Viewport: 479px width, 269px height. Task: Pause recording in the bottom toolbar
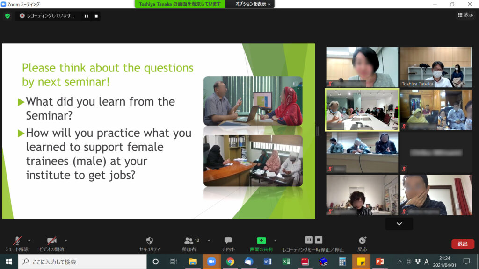pos(309,240)
